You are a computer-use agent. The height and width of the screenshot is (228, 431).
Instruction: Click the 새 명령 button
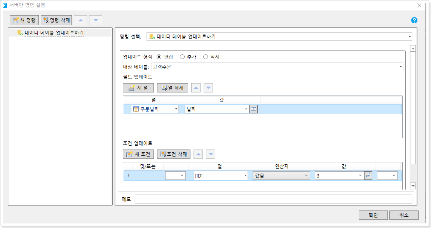(24, 20)
